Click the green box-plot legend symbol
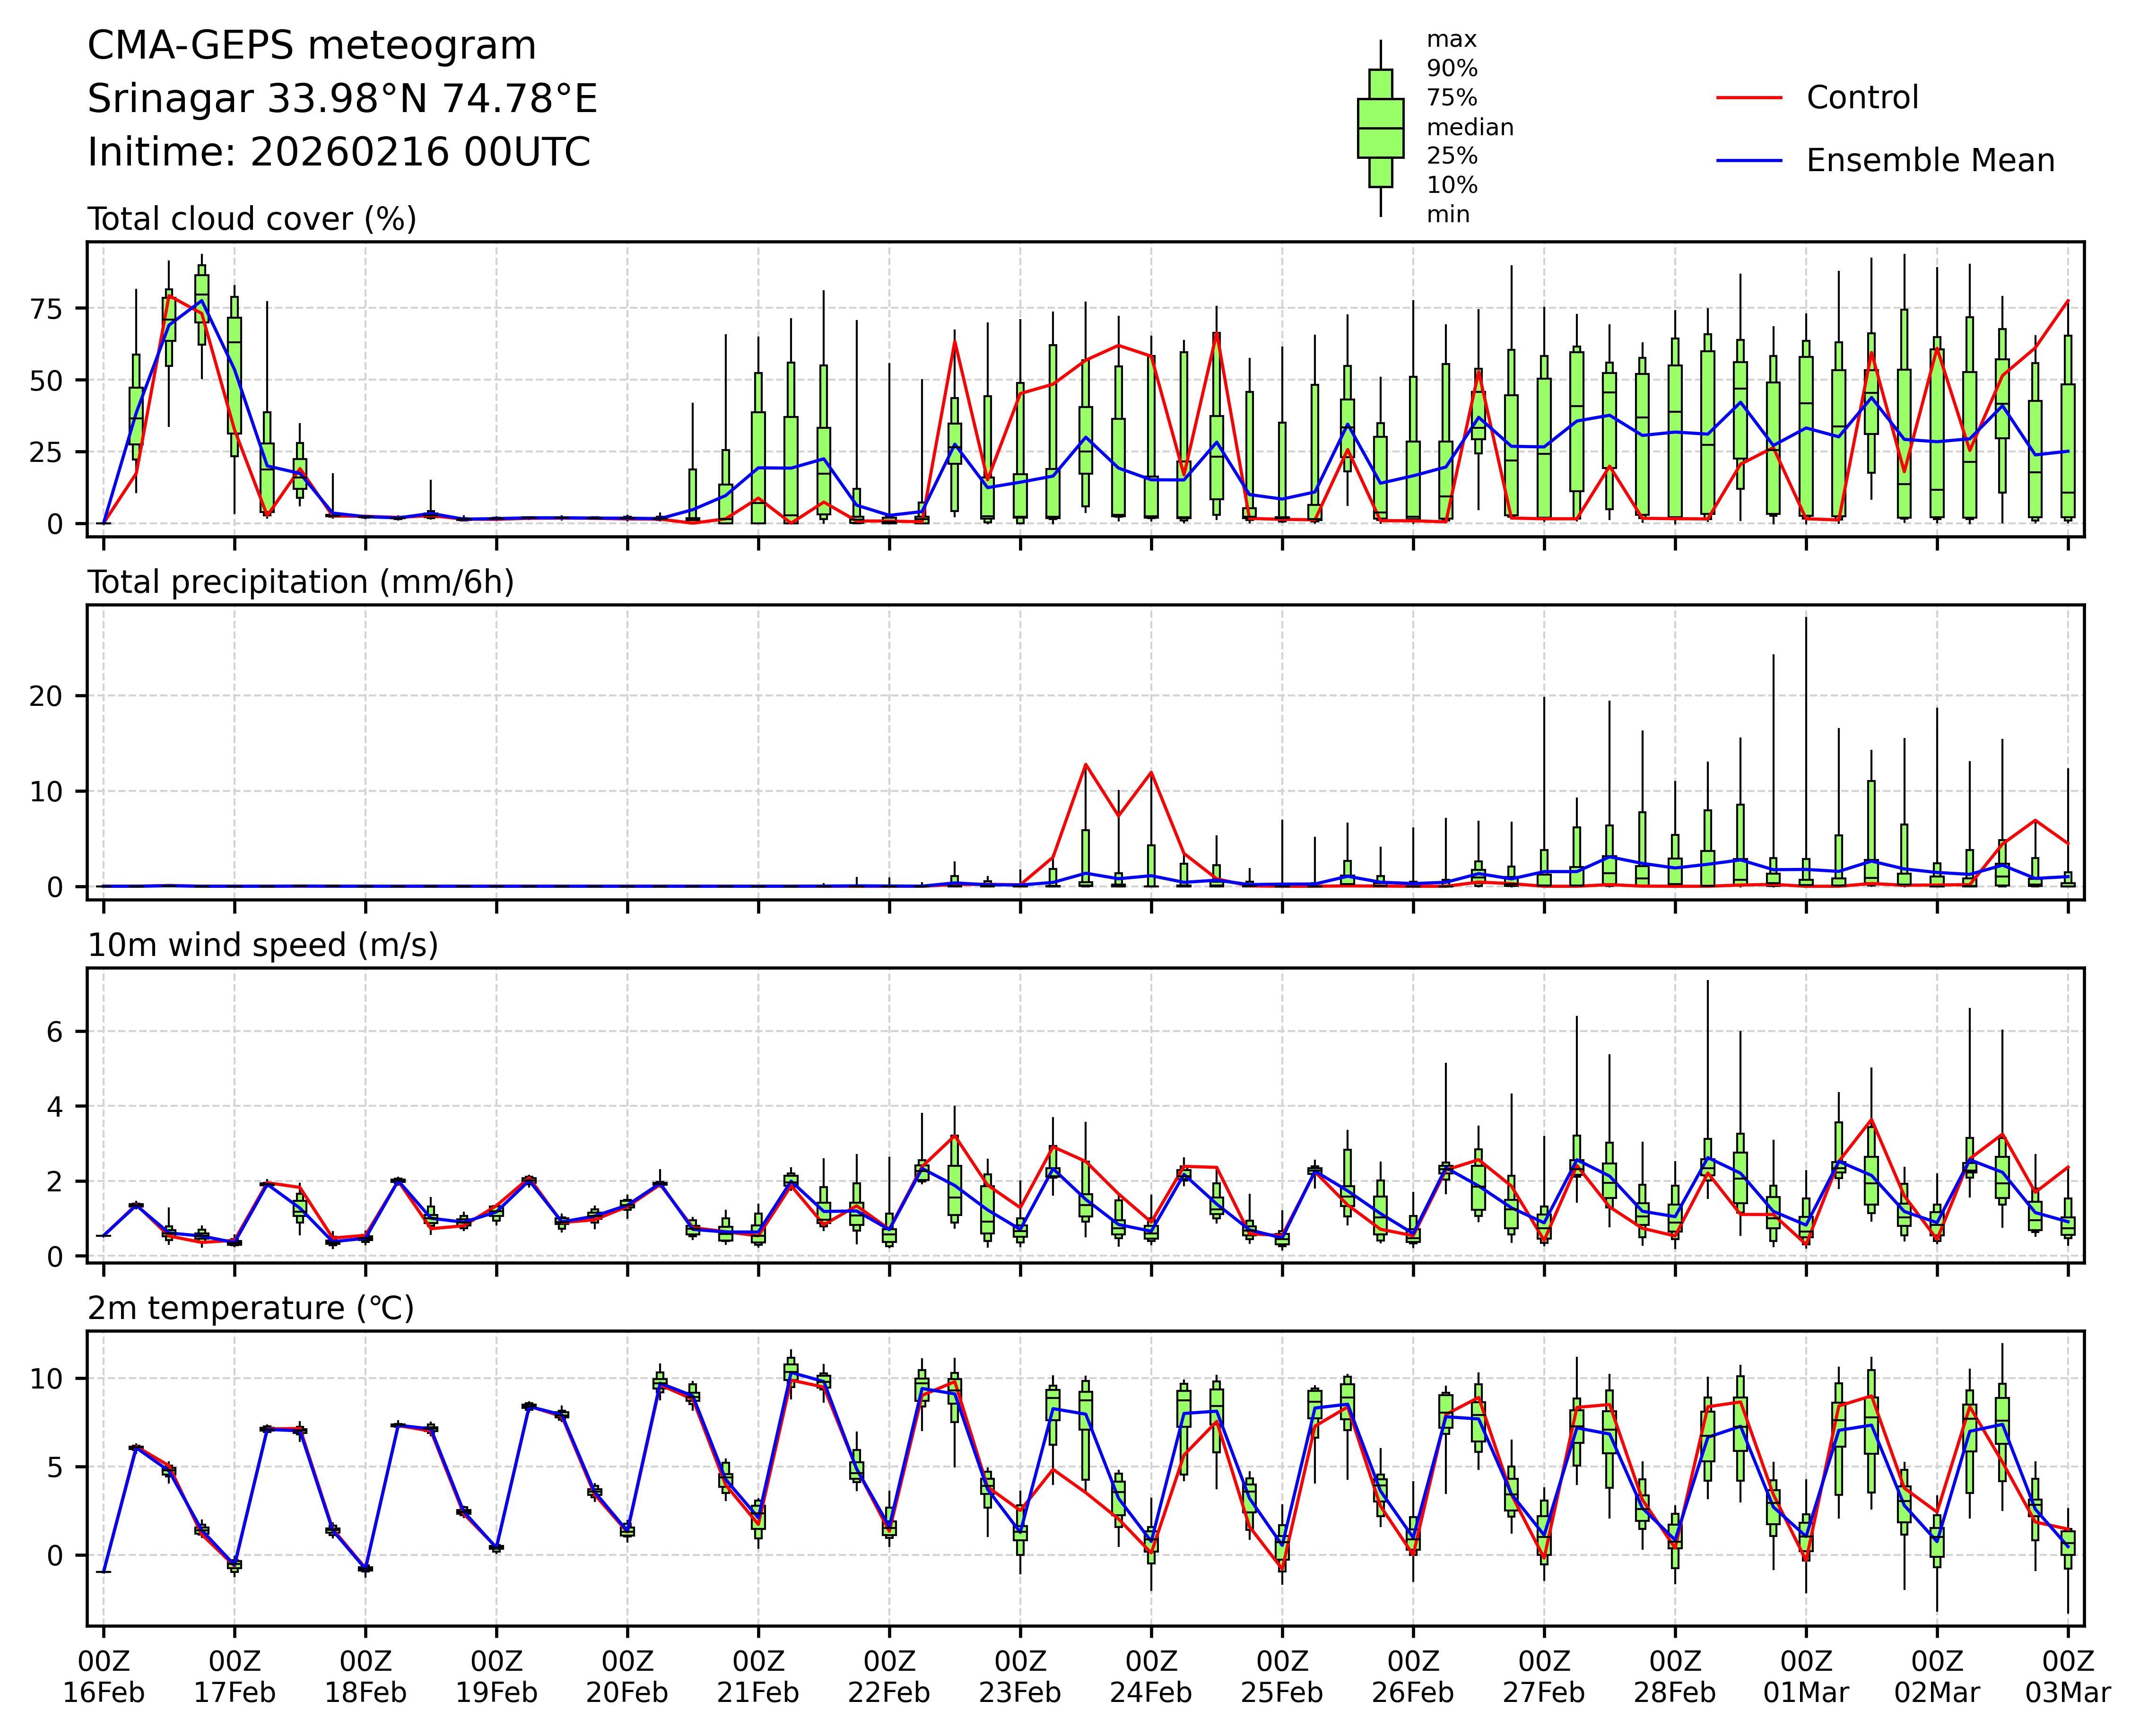Image resolution: width=2140 pixels, height=1736 pixels. 1380,128
